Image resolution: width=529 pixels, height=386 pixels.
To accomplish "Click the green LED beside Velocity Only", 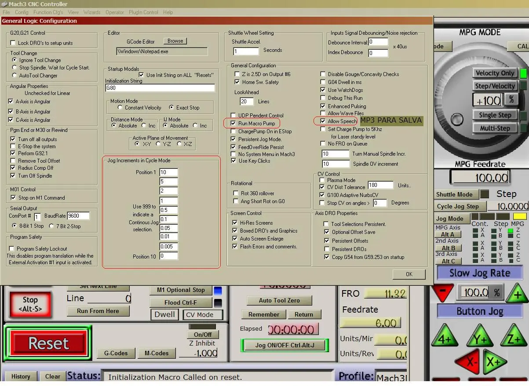I will tap(523, 73).
